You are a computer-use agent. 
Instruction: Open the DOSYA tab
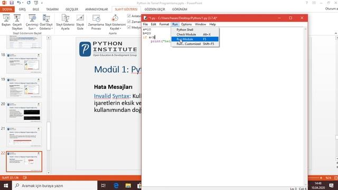[x=7, y=9]
